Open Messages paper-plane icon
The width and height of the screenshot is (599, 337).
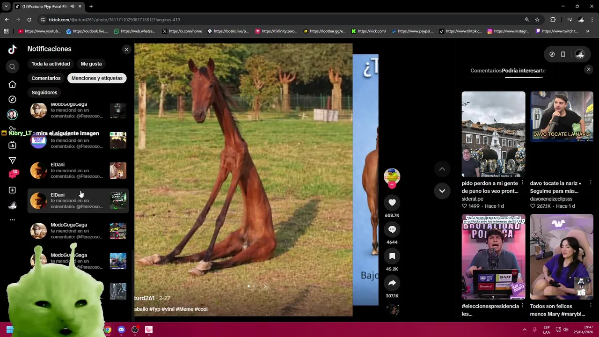(12, 161)
